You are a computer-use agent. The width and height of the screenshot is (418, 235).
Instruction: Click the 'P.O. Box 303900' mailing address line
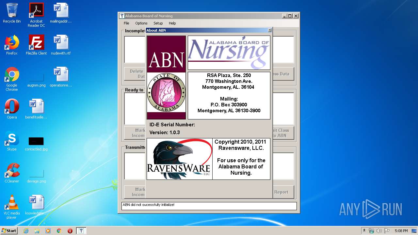coord(229,105)
